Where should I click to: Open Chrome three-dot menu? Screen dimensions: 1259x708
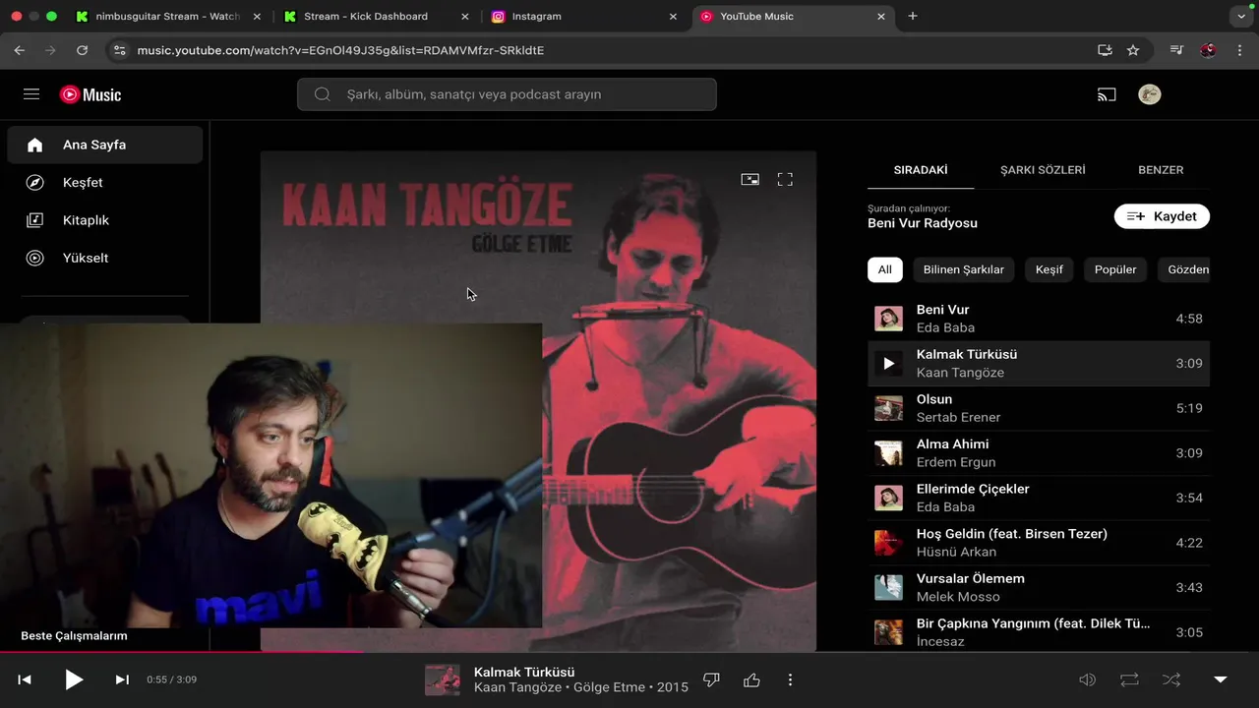point(1239,50)
